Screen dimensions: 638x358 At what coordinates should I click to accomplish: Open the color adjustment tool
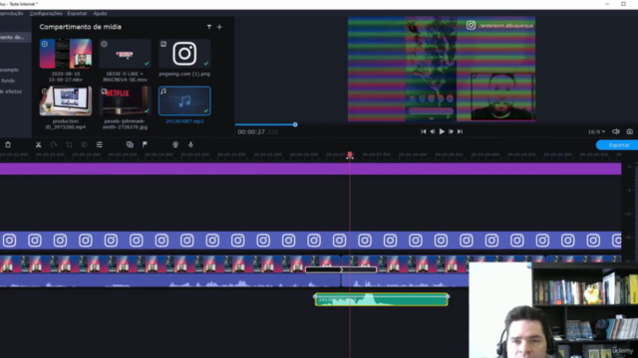84,144
